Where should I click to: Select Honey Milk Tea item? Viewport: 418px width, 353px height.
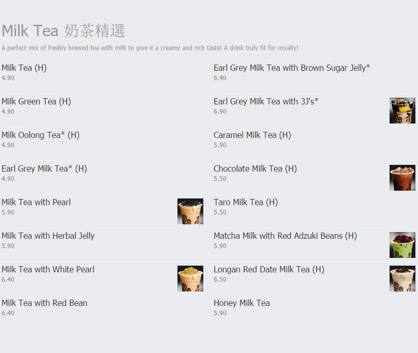242,303
